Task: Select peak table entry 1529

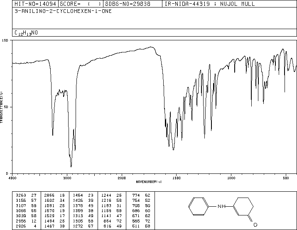Action: (49, 216)
